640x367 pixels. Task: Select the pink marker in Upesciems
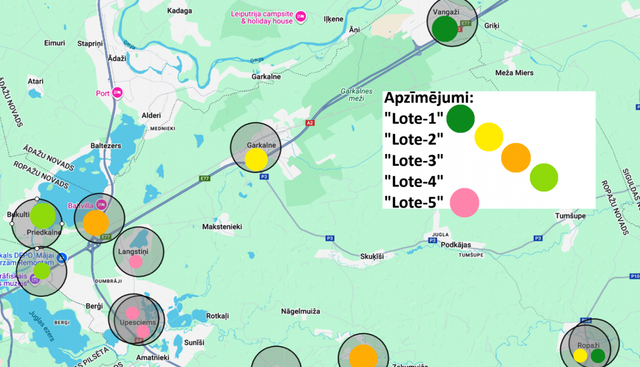pos(132,312)
